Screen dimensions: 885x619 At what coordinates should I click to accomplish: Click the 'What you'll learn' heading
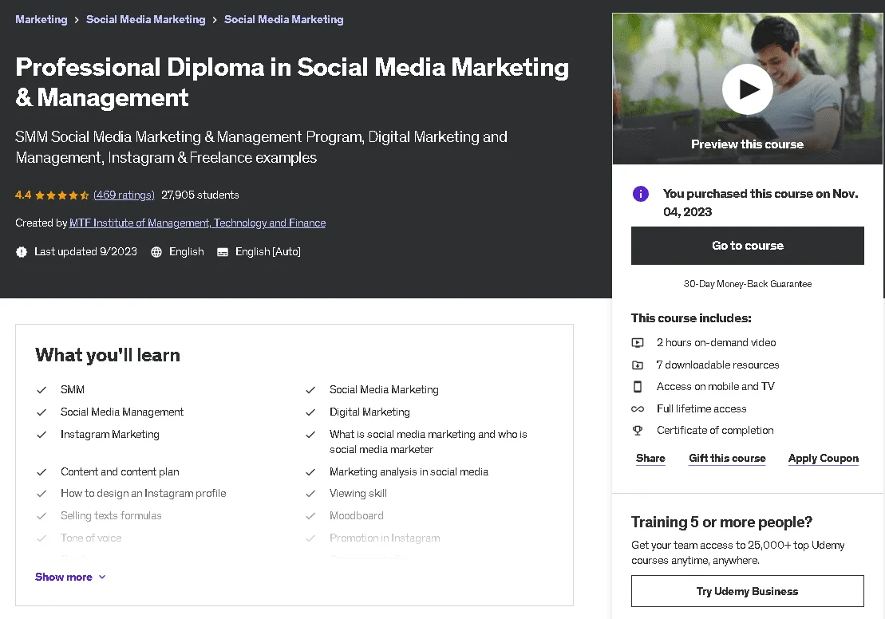pos(108,355)
